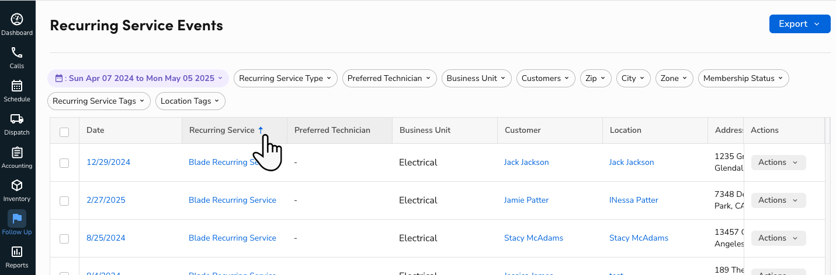This screenshot has width=836, height=275.
Task: Open the Membership Status filter dropdown
Action: point(743,79)
